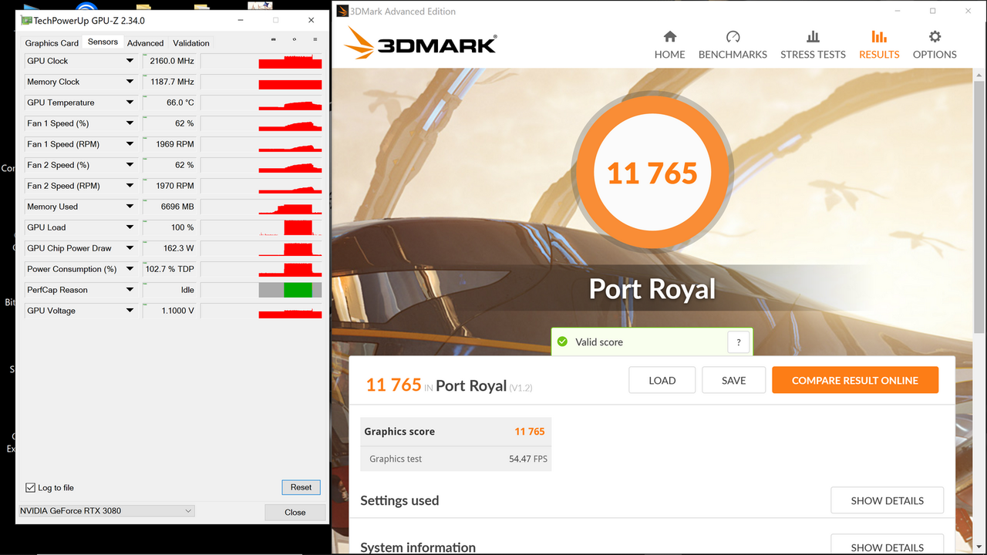Click the green Valid score checkmark icon
Image resolution: width=987 pixels, height=555 pixels.
pos(562,341)
